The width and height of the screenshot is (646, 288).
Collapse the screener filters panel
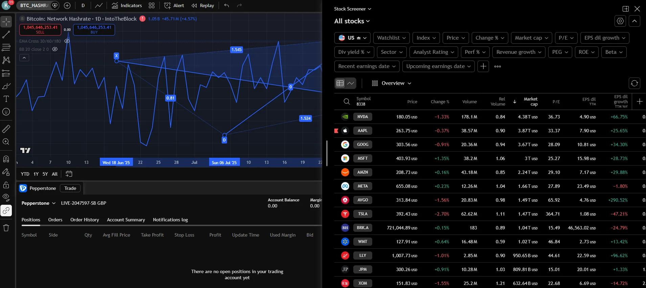(634, 21)
